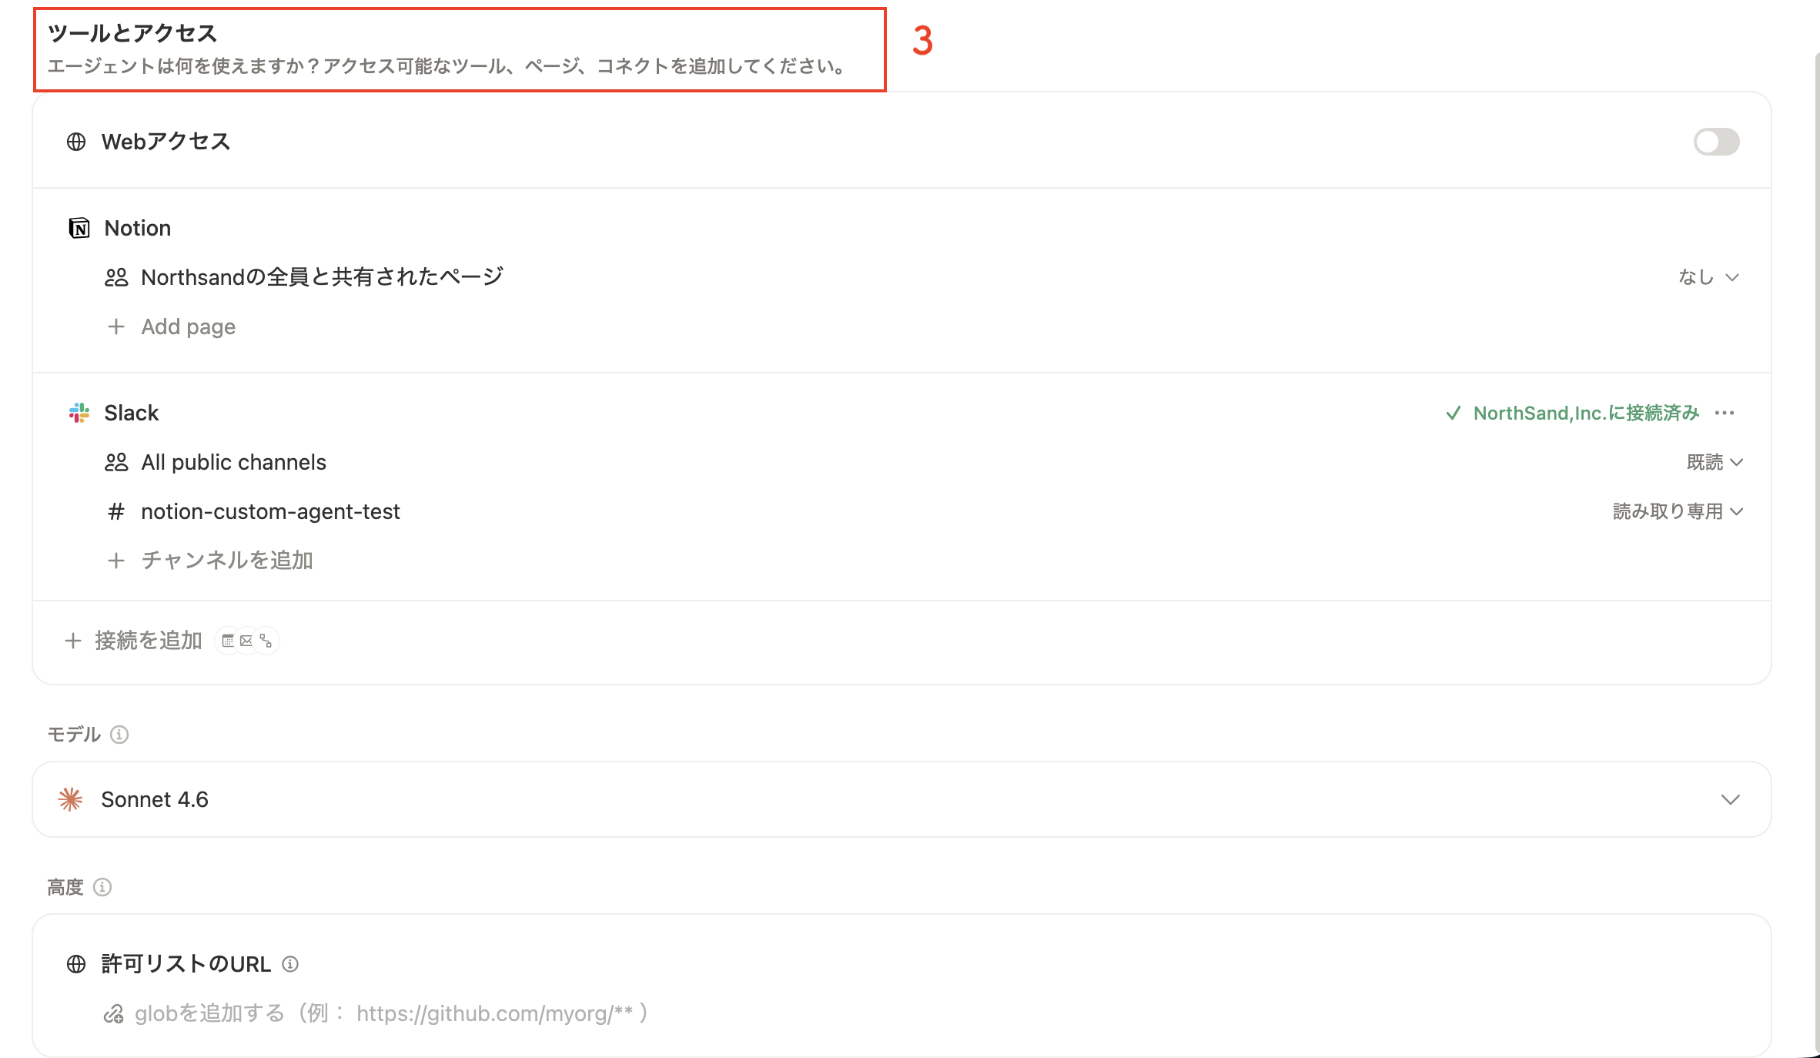Click チャンネルを追加 under Slack
The image size is (1820, 1058).
(226, 561)
